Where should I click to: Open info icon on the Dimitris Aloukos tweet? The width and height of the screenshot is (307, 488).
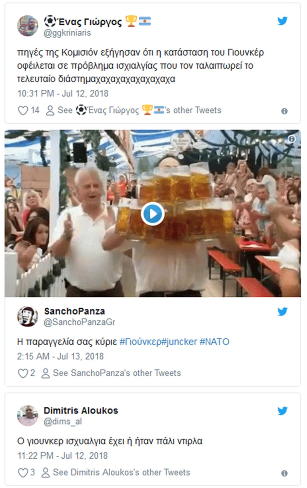[x=284, y=473]
